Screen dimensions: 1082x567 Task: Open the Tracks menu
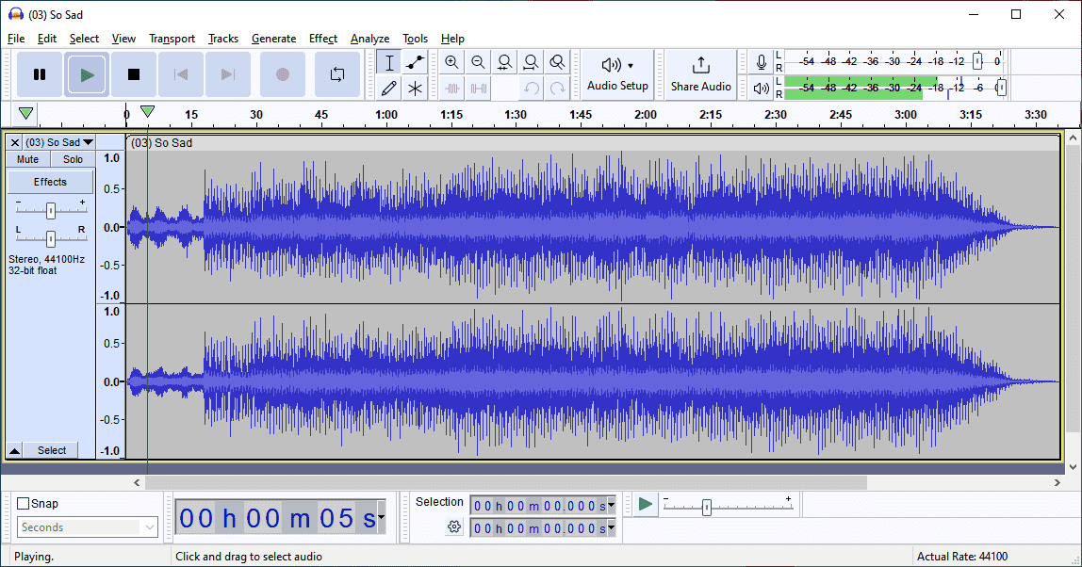coord(222,39)
